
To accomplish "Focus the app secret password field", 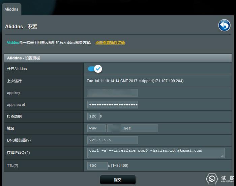I will point(113,105).
